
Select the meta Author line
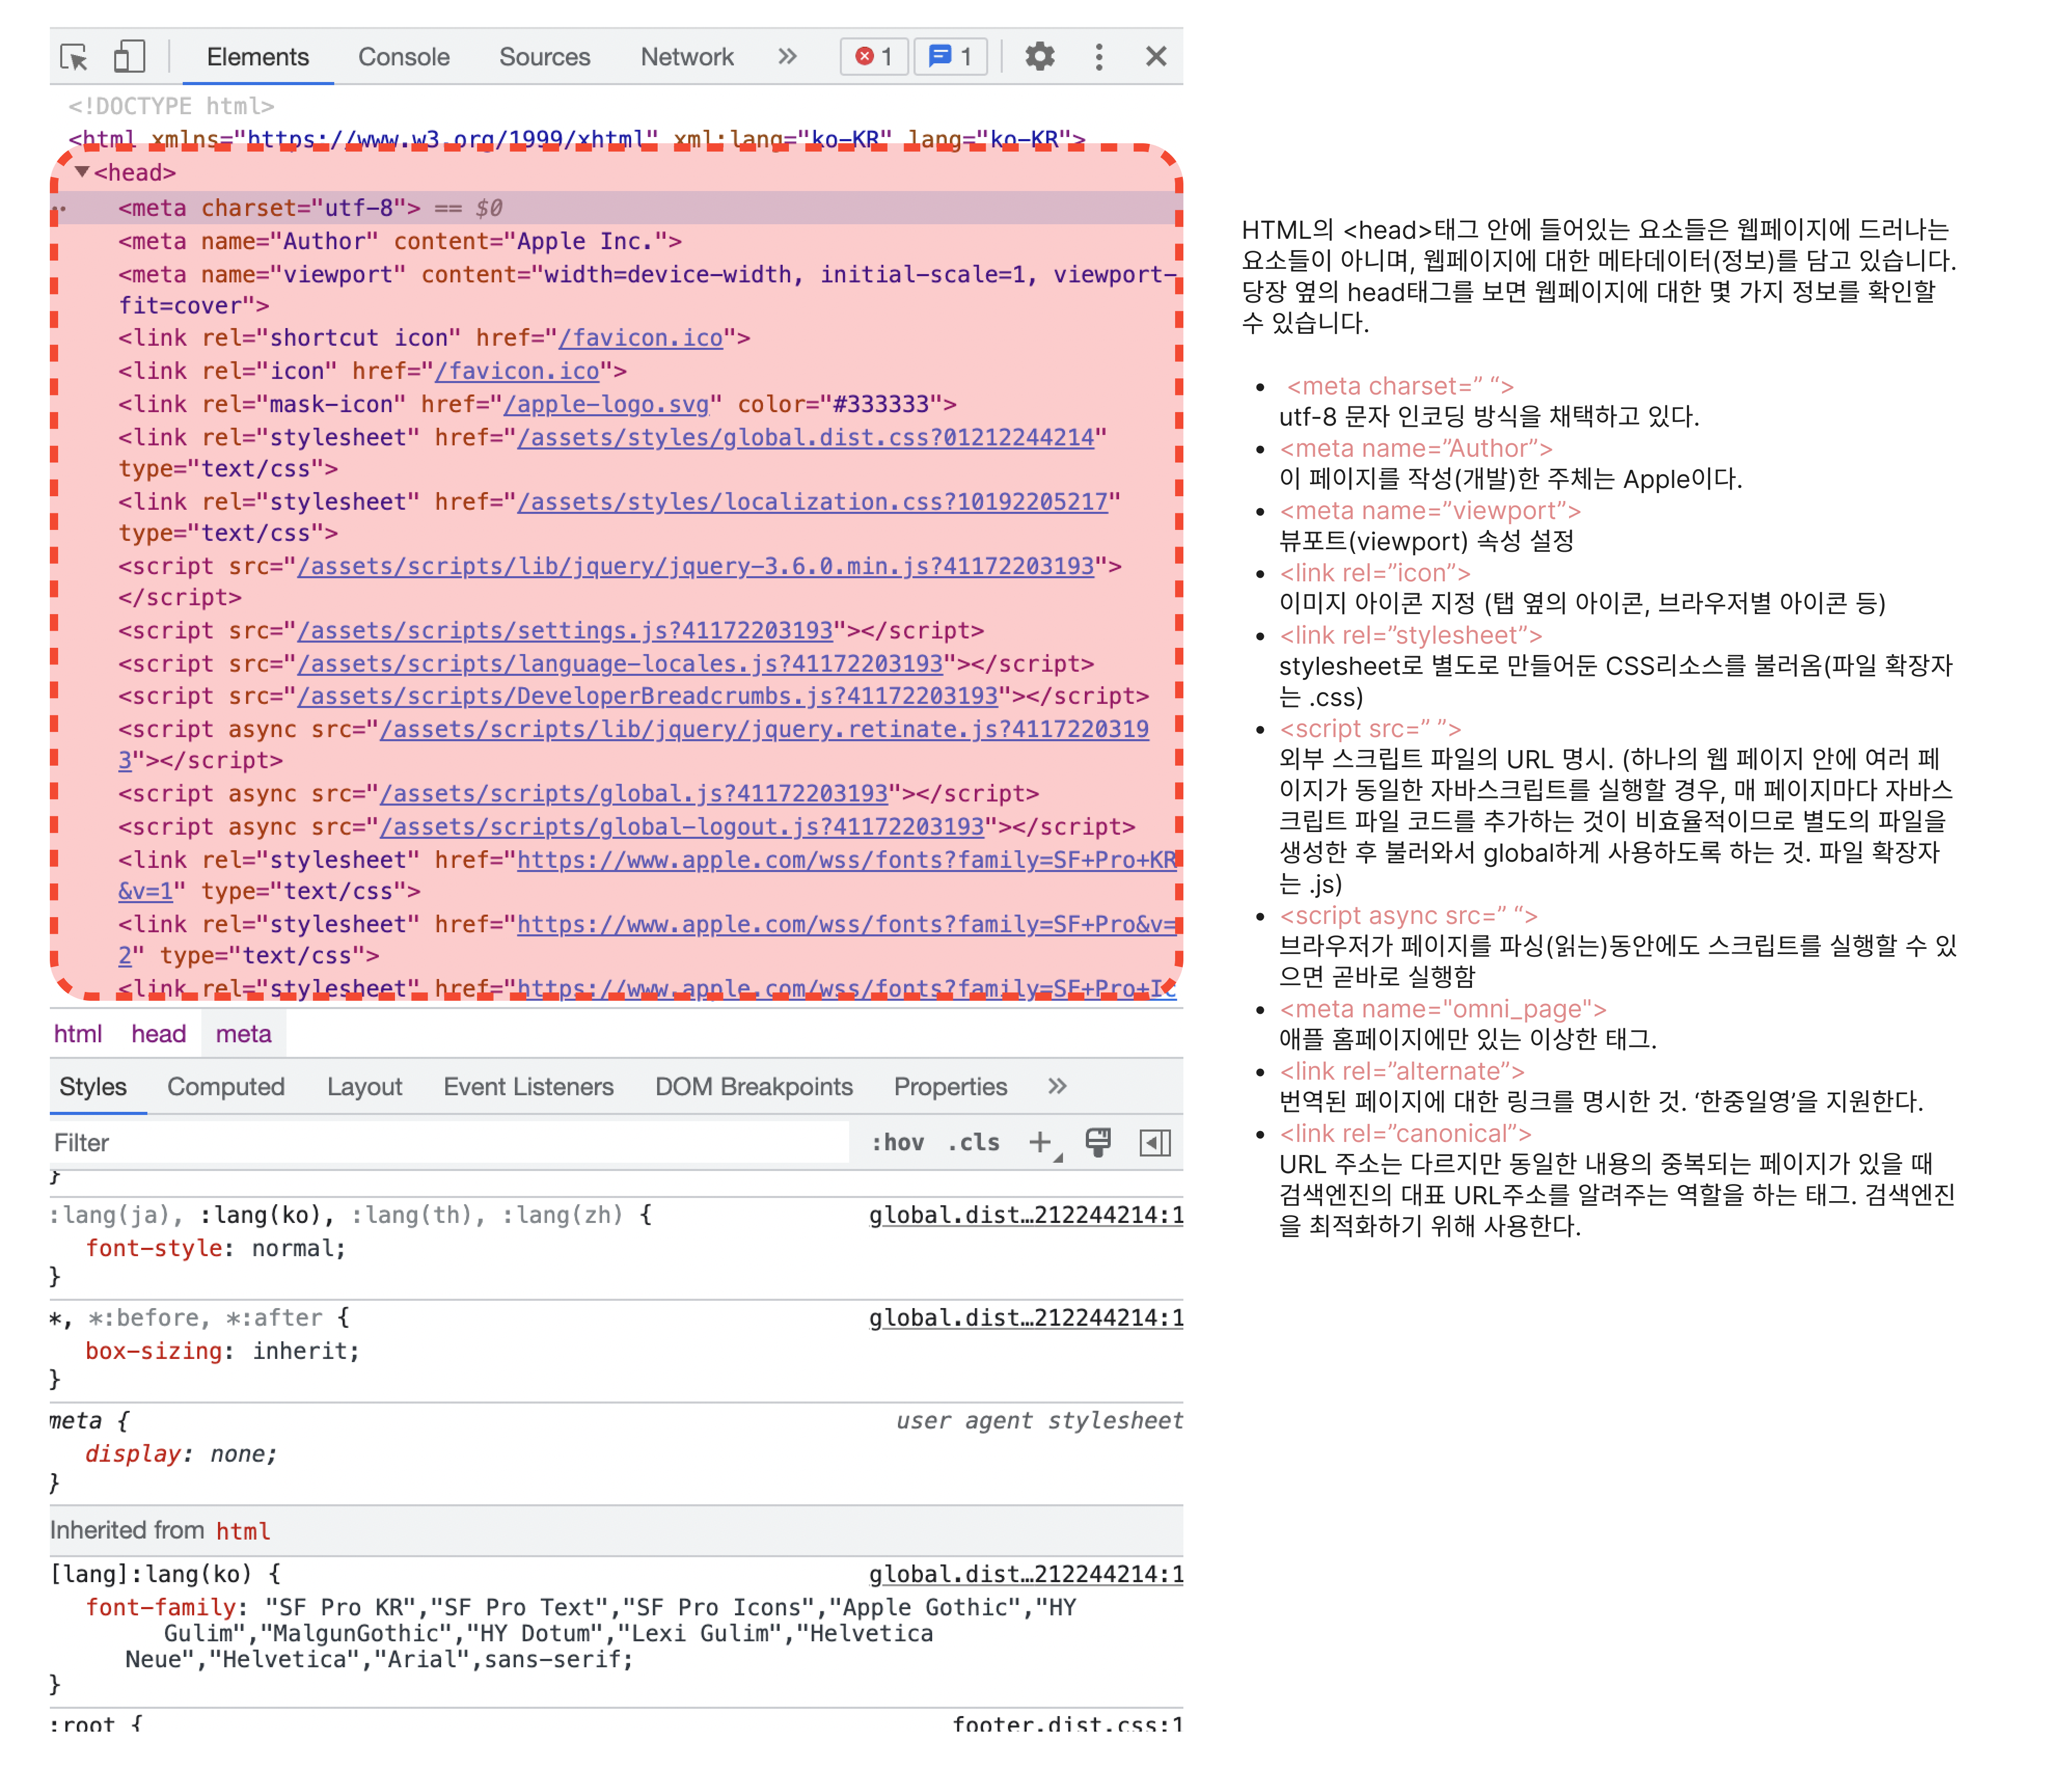[400, 241]
